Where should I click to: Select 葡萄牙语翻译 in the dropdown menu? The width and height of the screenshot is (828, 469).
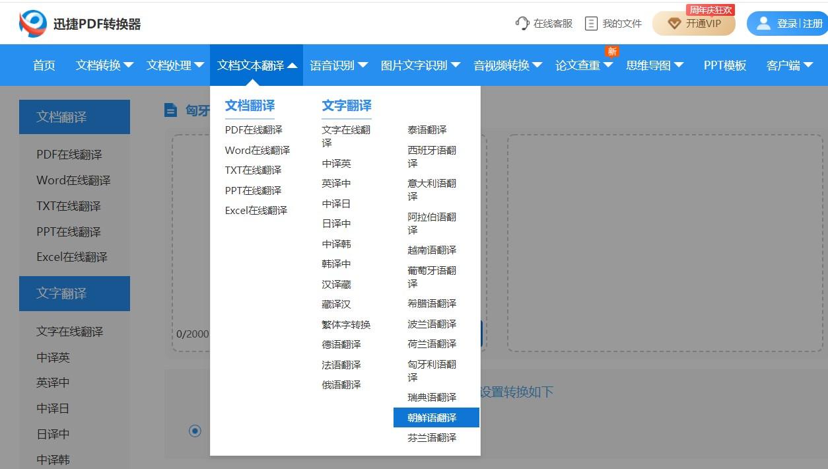(432, 277)
